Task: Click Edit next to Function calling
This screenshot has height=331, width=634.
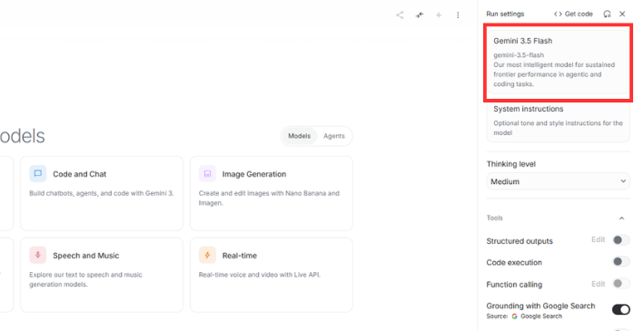Action: coord(598,284)
